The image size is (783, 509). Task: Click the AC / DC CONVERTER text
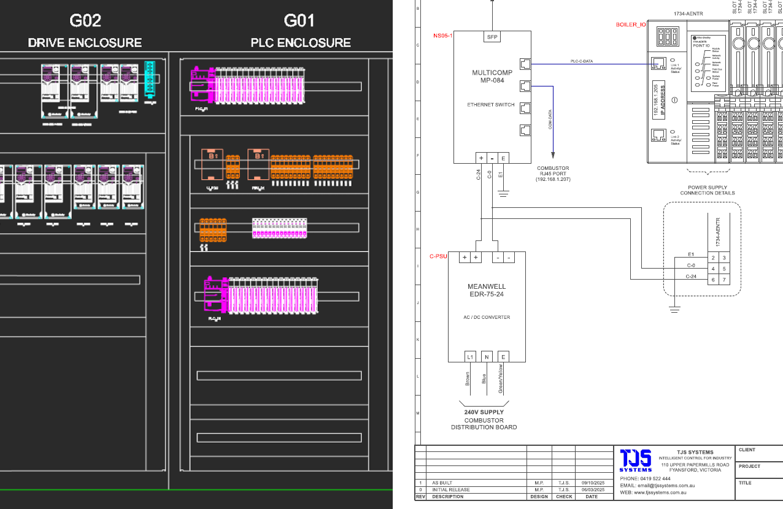point(487,317)
